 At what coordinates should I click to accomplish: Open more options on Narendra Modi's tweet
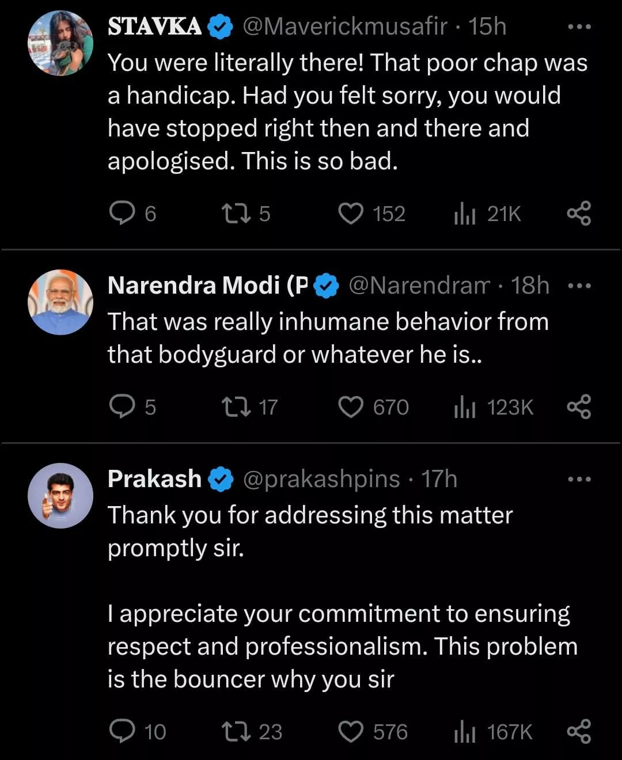coord(579,286)
